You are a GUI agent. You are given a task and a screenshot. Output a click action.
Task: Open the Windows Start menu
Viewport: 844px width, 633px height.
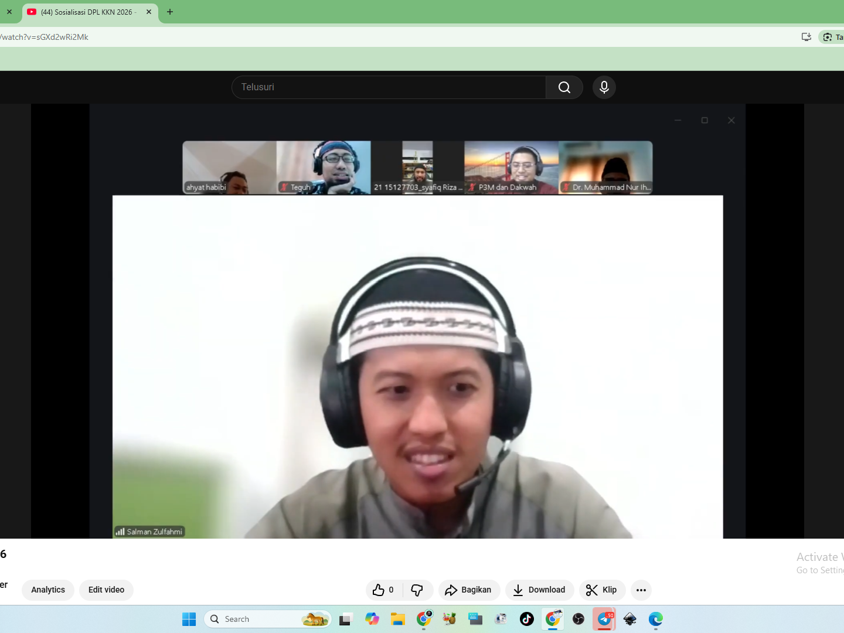[x=189, y=619]
